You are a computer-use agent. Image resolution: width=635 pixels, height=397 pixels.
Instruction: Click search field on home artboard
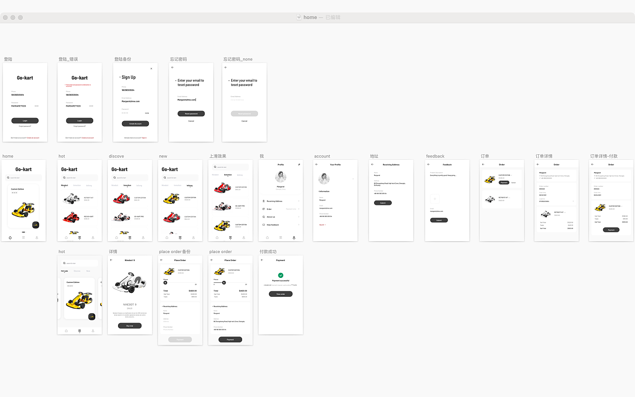24,177
